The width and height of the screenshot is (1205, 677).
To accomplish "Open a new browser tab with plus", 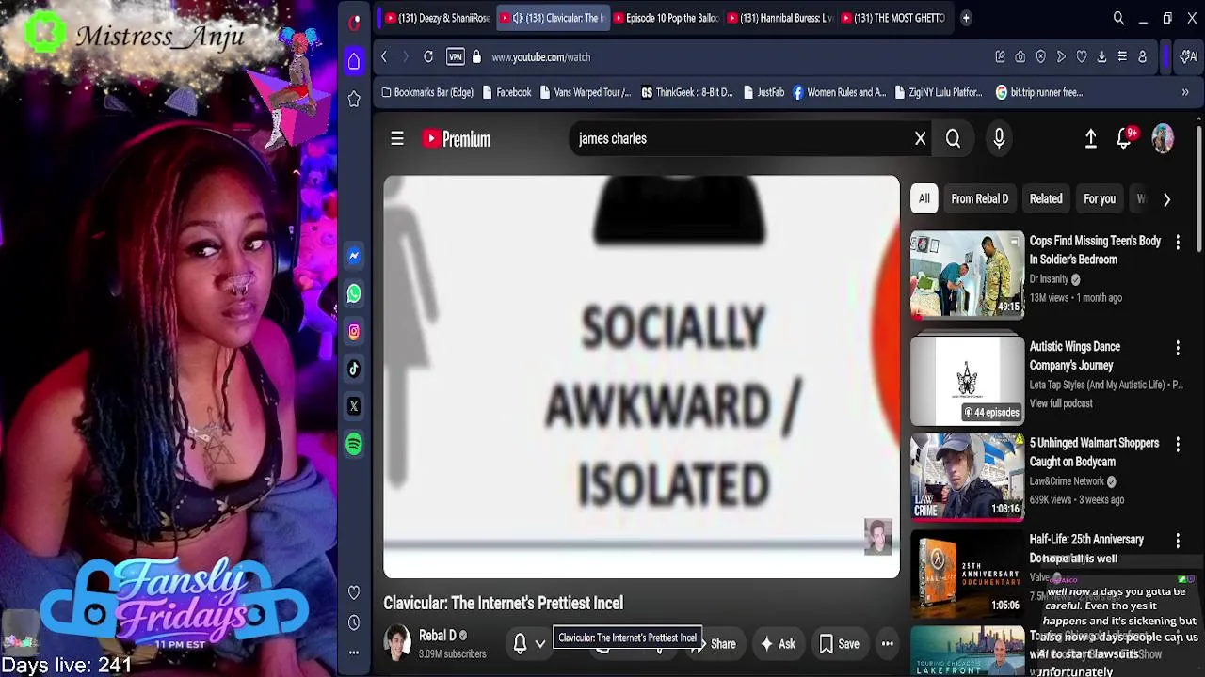I will 966,18.
